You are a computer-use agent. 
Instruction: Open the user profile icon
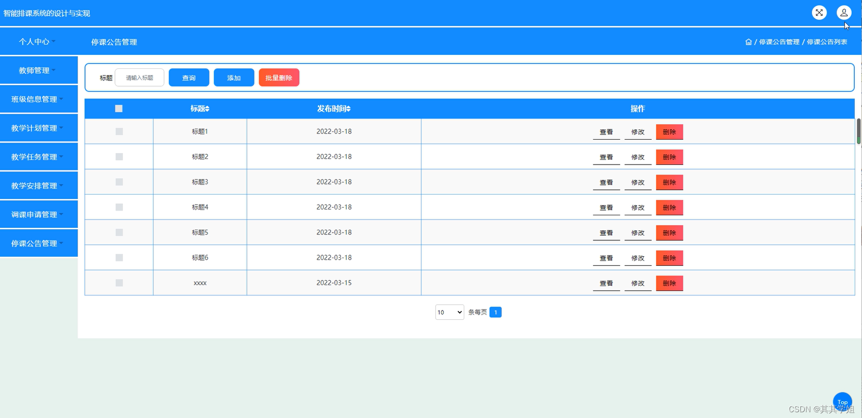(844, 13)
